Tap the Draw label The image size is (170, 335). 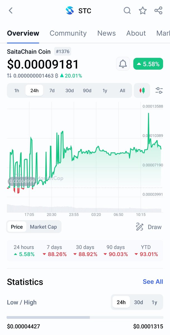(x=155, y=227)
